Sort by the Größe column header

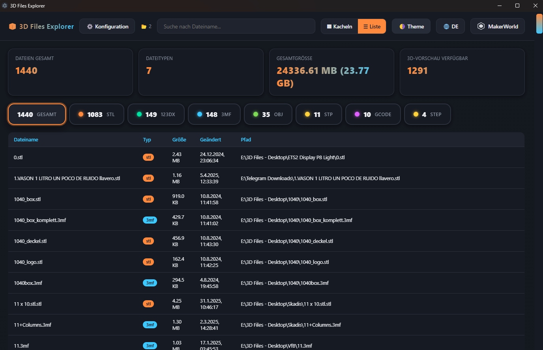(x=179, y=139)
